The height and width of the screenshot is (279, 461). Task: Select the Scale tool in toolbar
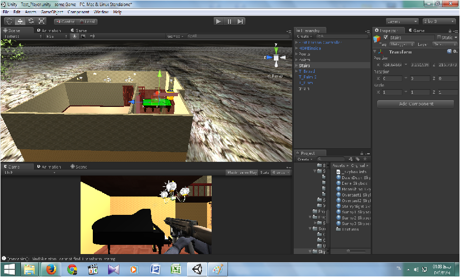[x=42, y=21]
